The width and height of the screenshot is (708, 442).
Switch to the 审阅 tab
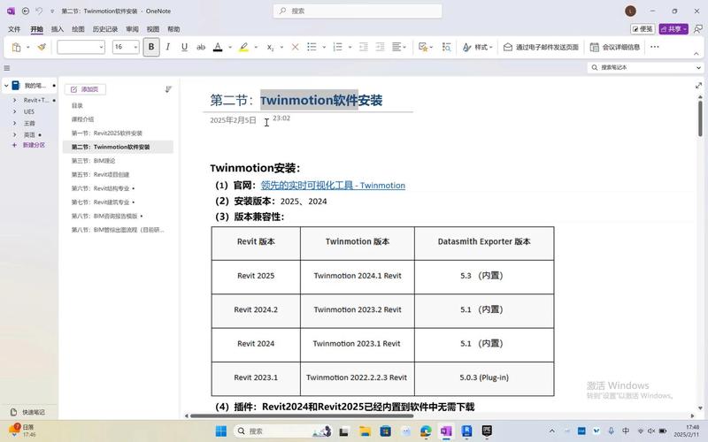pyautogui.click(x=132, y=29)
